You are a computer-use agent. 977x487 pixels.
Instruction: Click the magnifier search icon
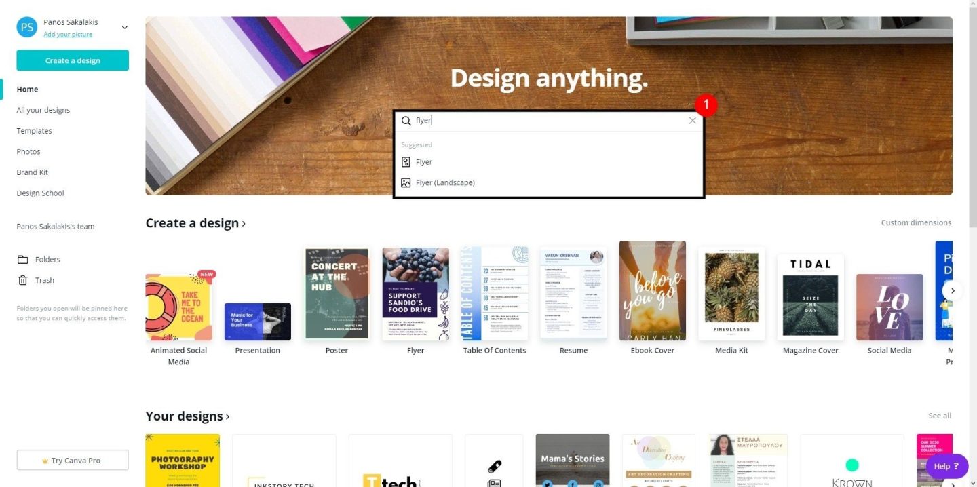(x=406, y=121)
